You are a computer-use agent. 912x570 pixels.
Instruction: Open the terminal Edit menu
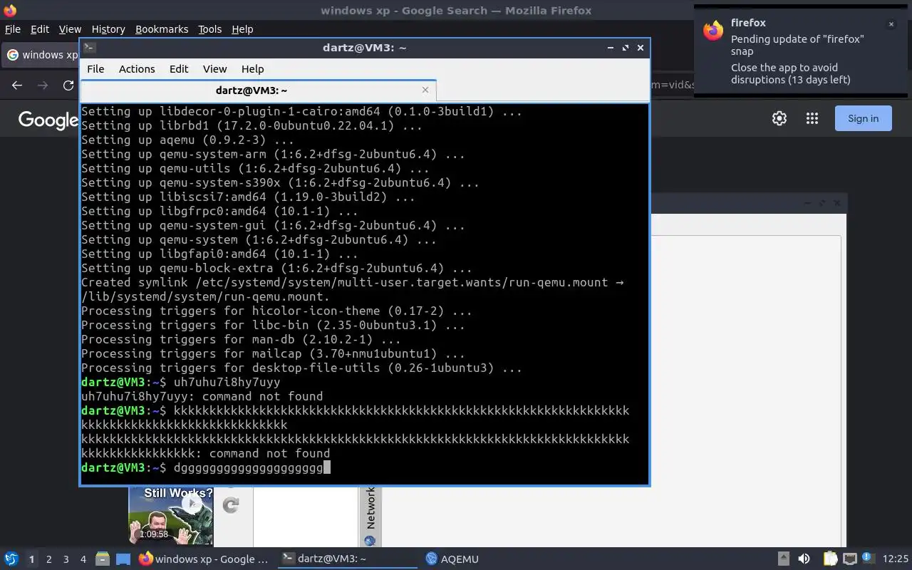point(179,69)
